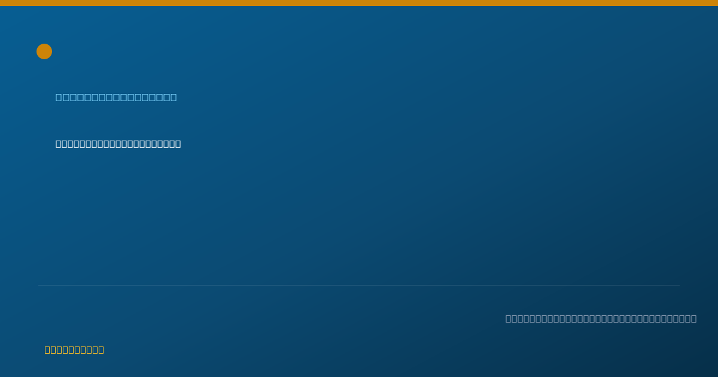Click the last character box of the light blue heading
The height and width of the screenshot is (377, 718).
(174, 97)
